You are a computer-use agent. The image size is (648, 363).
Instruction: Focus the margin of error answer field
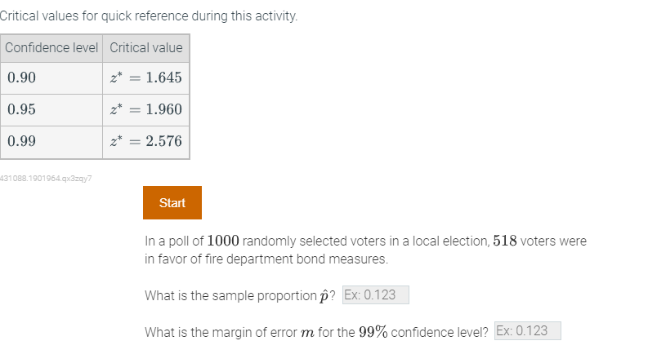[528, 331]
